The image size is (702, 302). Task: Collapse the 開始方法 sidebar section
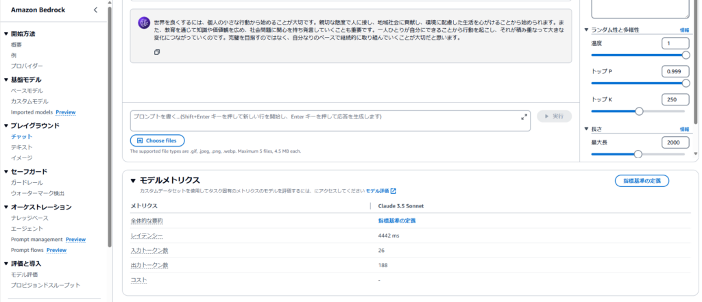[6, 34]
